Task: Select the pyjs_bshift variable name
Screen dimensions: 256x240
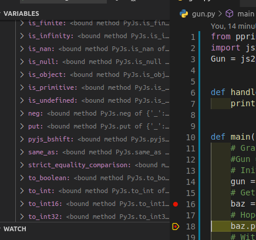Action: 50,140
